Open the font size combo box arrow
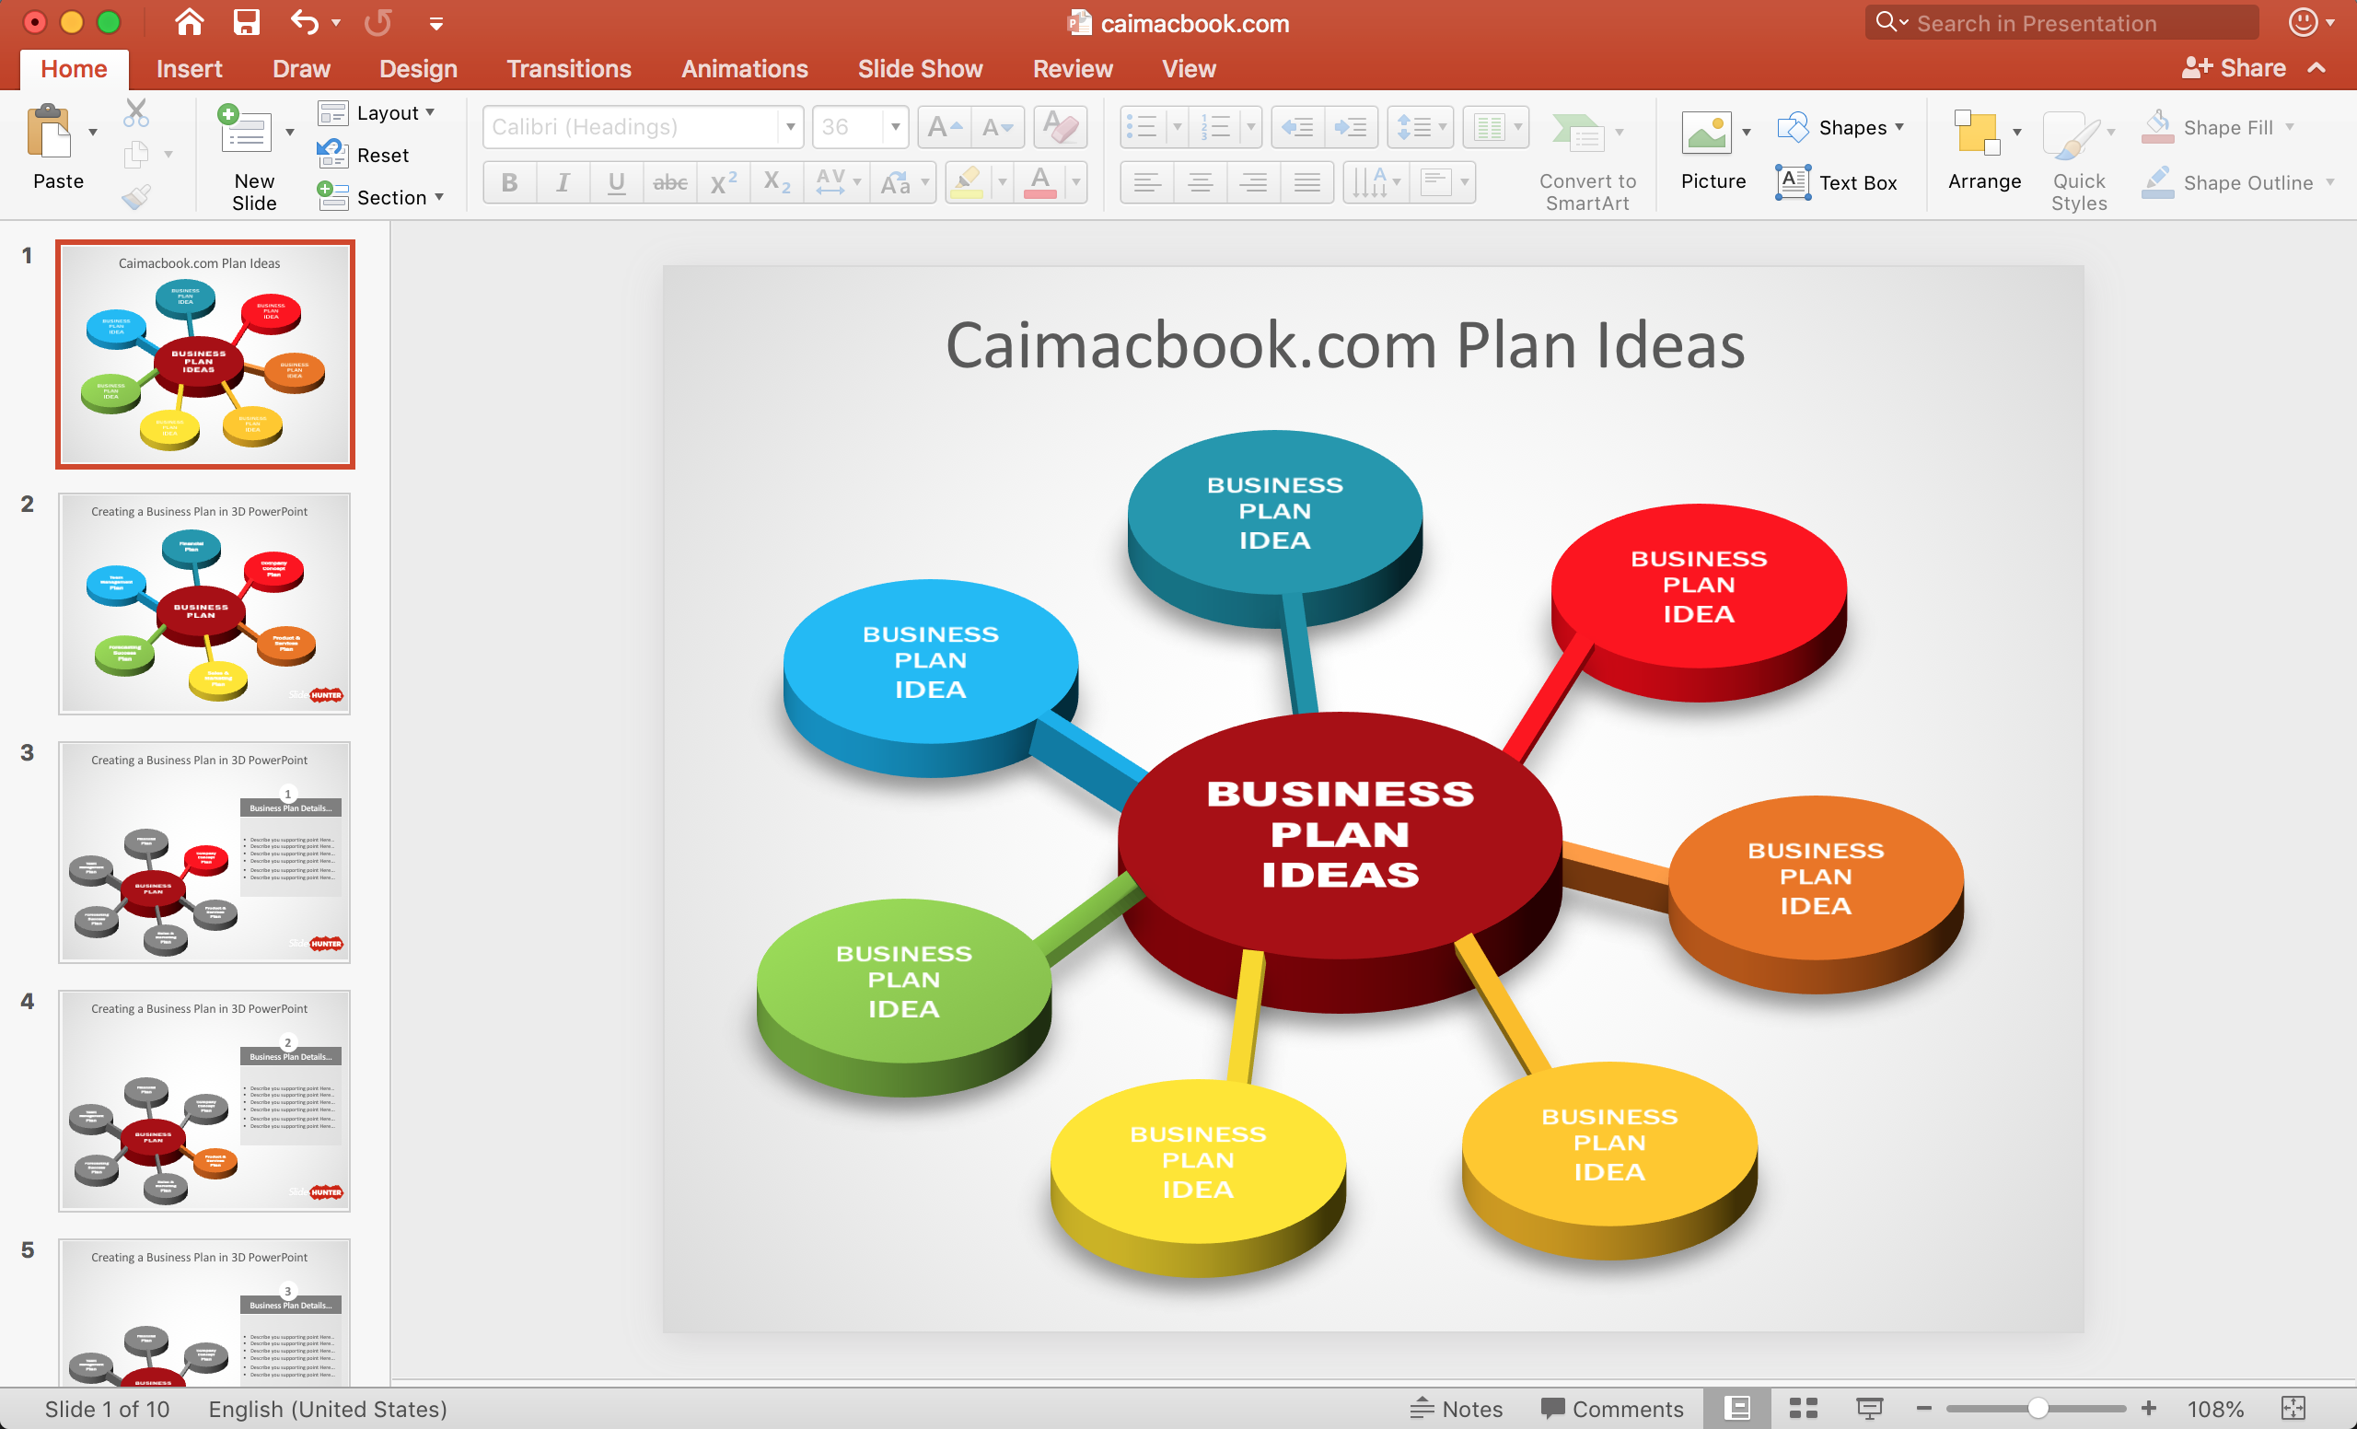2357x1429 pixels. pos(894,127)
